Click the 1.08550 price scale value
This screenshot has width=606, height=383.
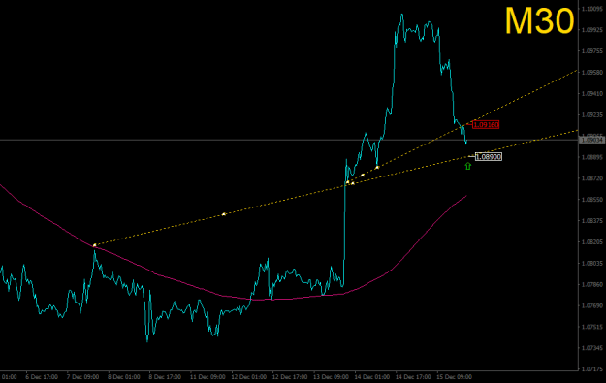coord(592,200)
